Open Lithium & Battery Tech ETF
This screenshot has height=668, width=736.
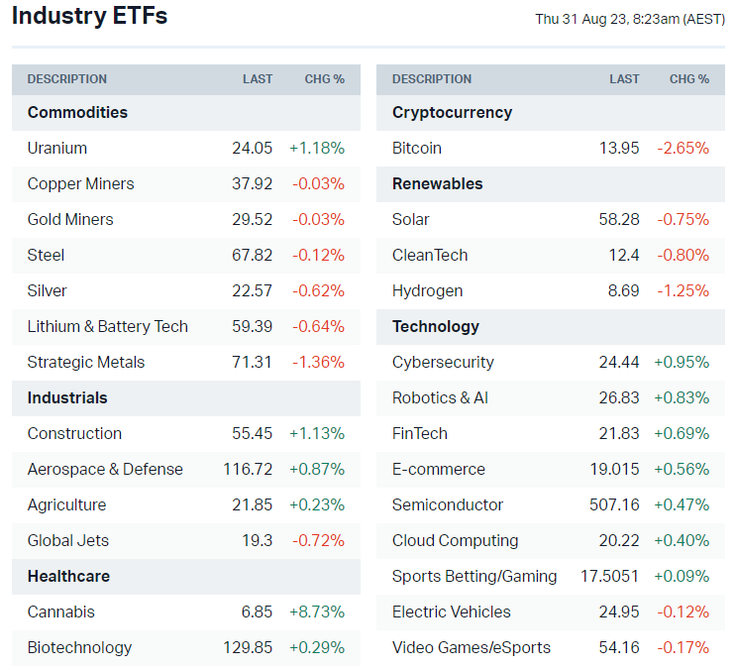point(107,326)
